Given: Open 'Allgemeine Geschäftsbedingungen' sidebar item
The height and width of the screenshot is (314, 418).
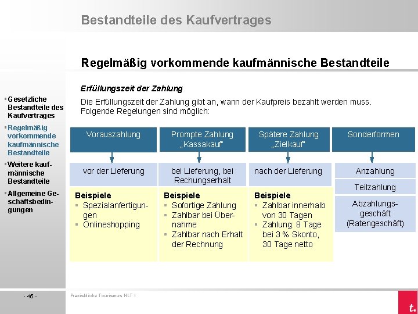Looking at the screenshot, I should (x=33, y=201).
